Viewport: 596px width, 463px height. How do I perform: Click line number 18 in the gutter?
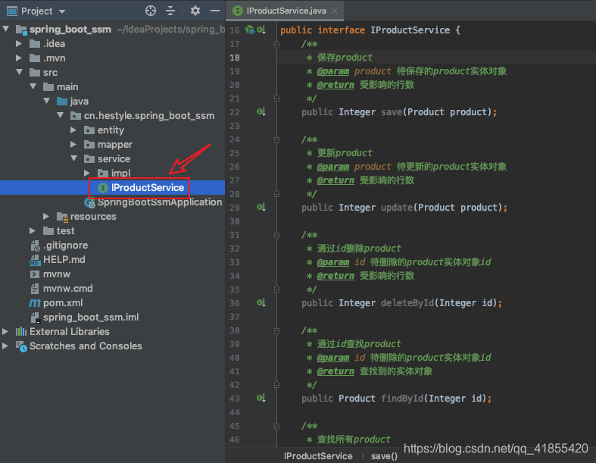click(235, 58)
